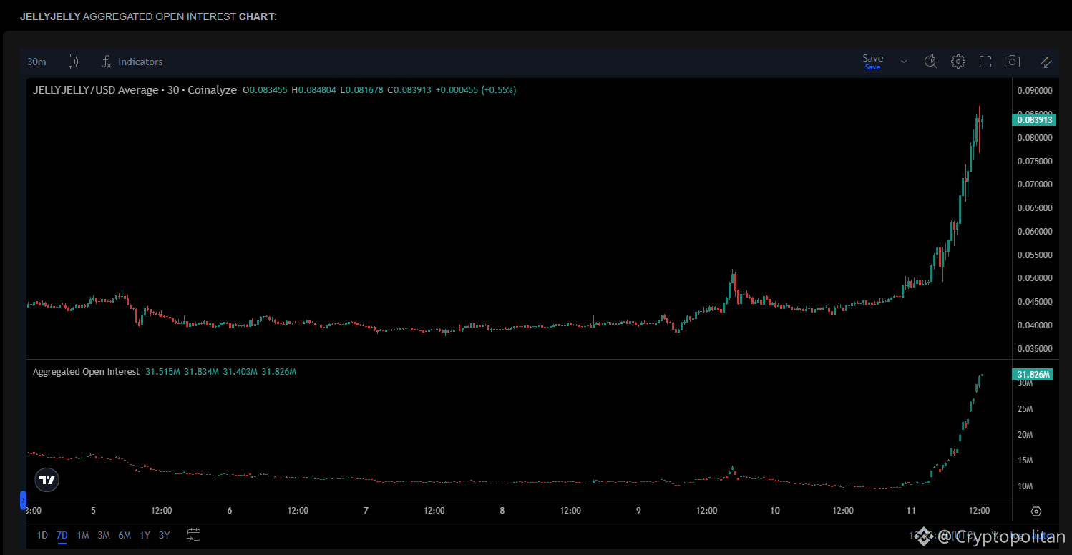Open the candle style picker icon
Screen dimensions: 1072x555
[73, 62]
